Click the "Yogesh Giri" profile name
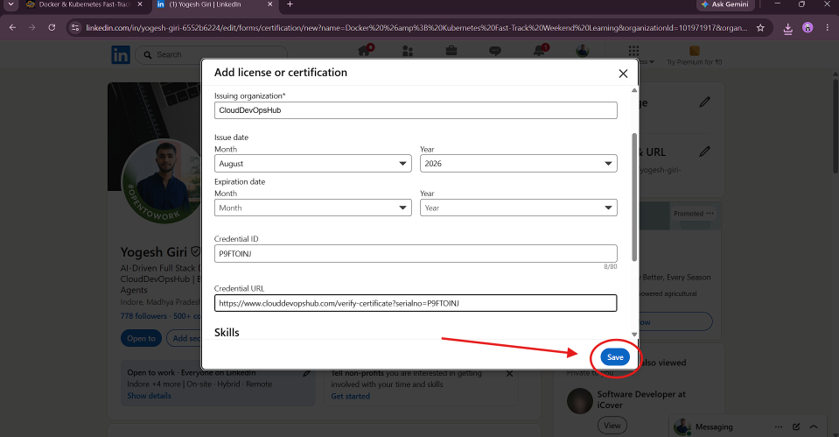This screenshot has width=839, height=437. pyautogui.click(x=154, y=252)
